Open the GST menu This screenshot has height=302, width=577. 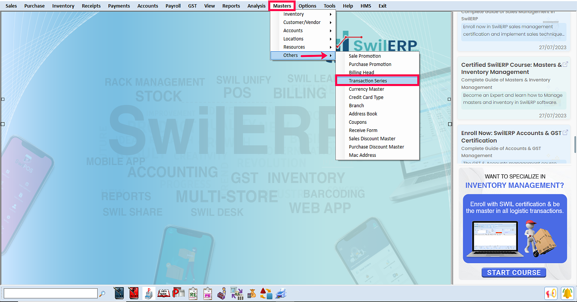(192, 6)
